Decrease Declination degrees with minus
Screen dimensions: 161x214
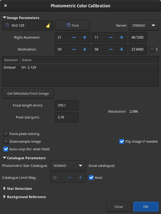(74, 49)
